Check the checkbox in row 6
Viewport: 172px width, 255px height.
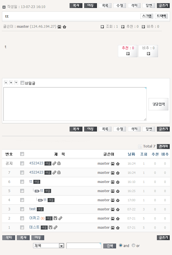pos(22,182)
